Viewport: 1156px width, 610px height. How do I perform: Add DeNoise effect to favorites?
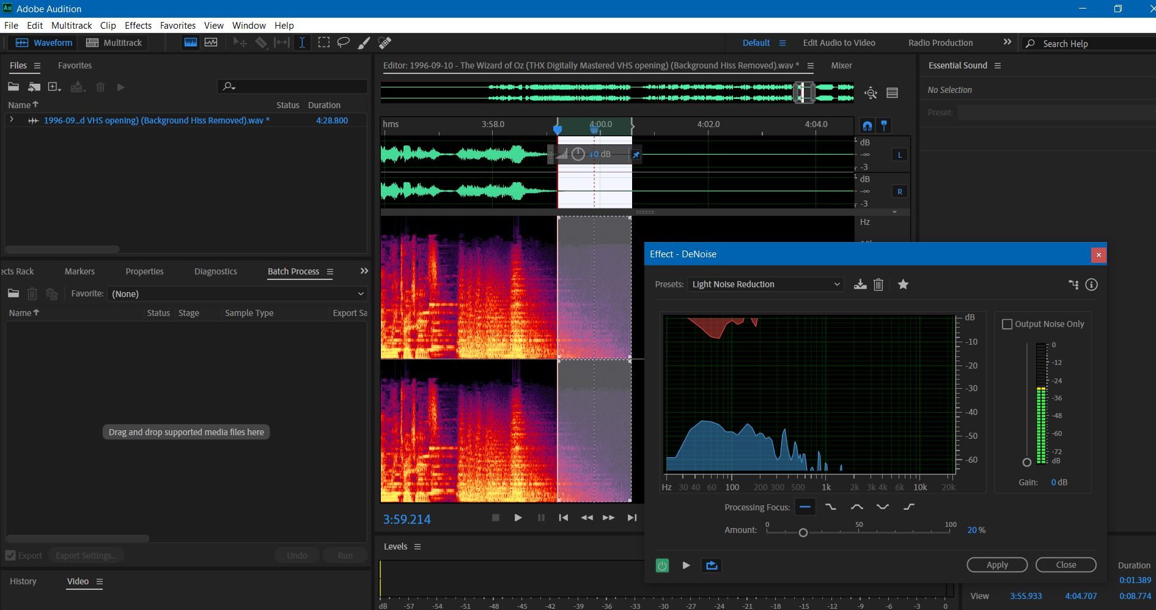[903, 284]
